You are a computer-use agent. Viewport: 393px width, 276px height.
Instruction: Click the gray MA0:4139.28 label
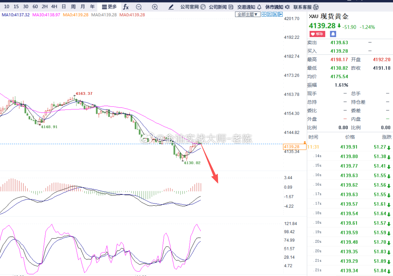coord(104,15)
